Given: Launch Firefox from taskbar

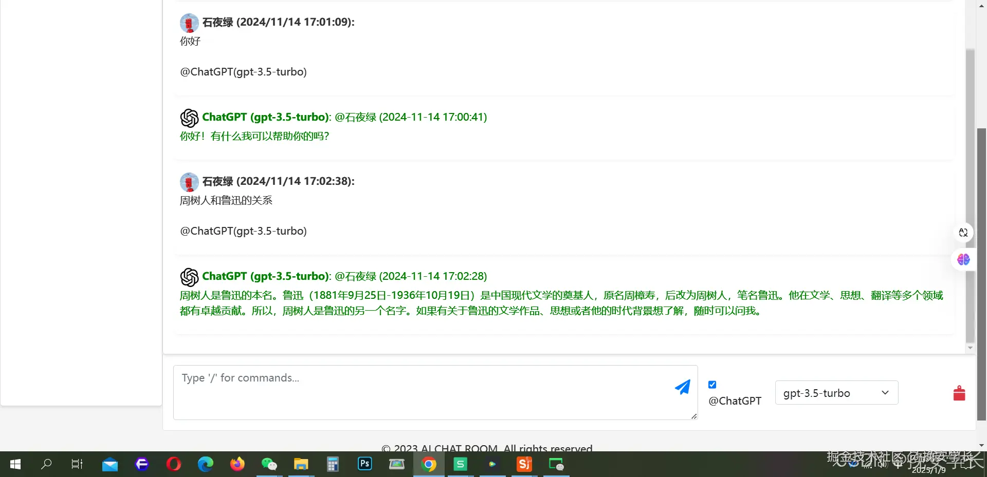Looking at the screenshot, I should [x=237, y=465].
